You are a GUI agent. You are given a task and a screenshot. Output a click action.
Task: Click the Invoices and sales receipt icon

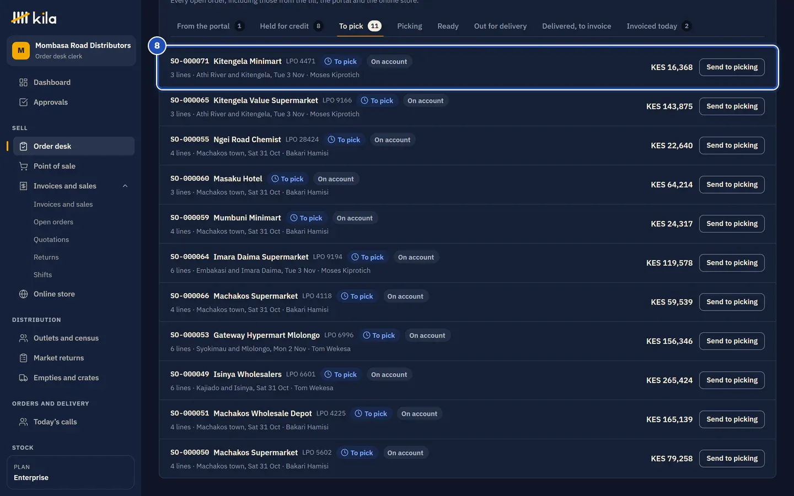(x=23, y=186)
